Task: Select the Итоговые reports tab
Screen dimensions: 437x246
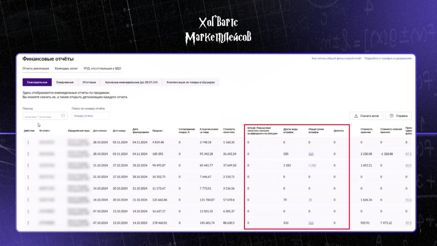Action: click(89, 83)
